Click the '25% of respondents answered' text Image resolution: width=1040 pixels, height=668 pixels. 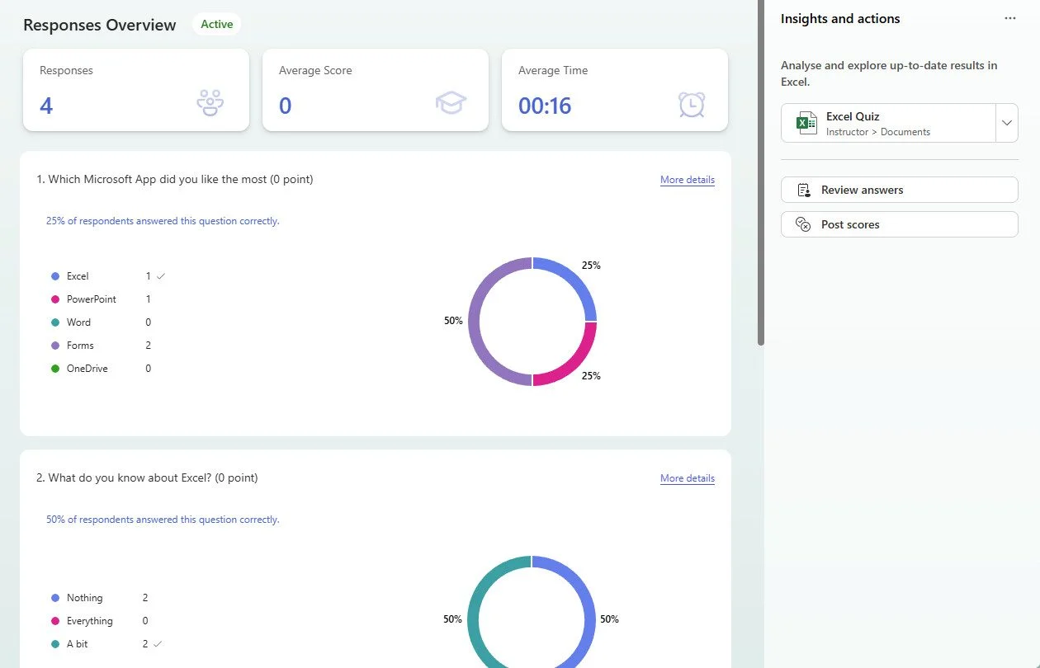[x=163, y=221]
